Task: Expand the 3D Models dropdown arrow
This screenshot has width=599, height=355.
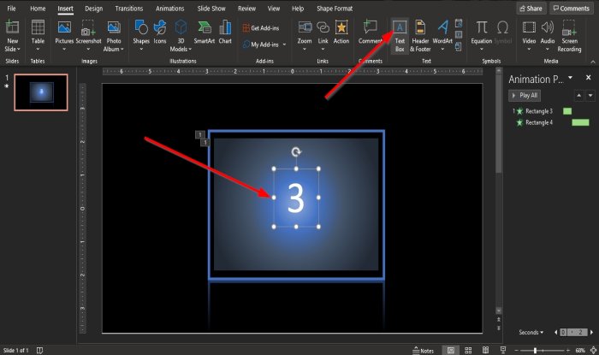Action: [x=189, y=50]
